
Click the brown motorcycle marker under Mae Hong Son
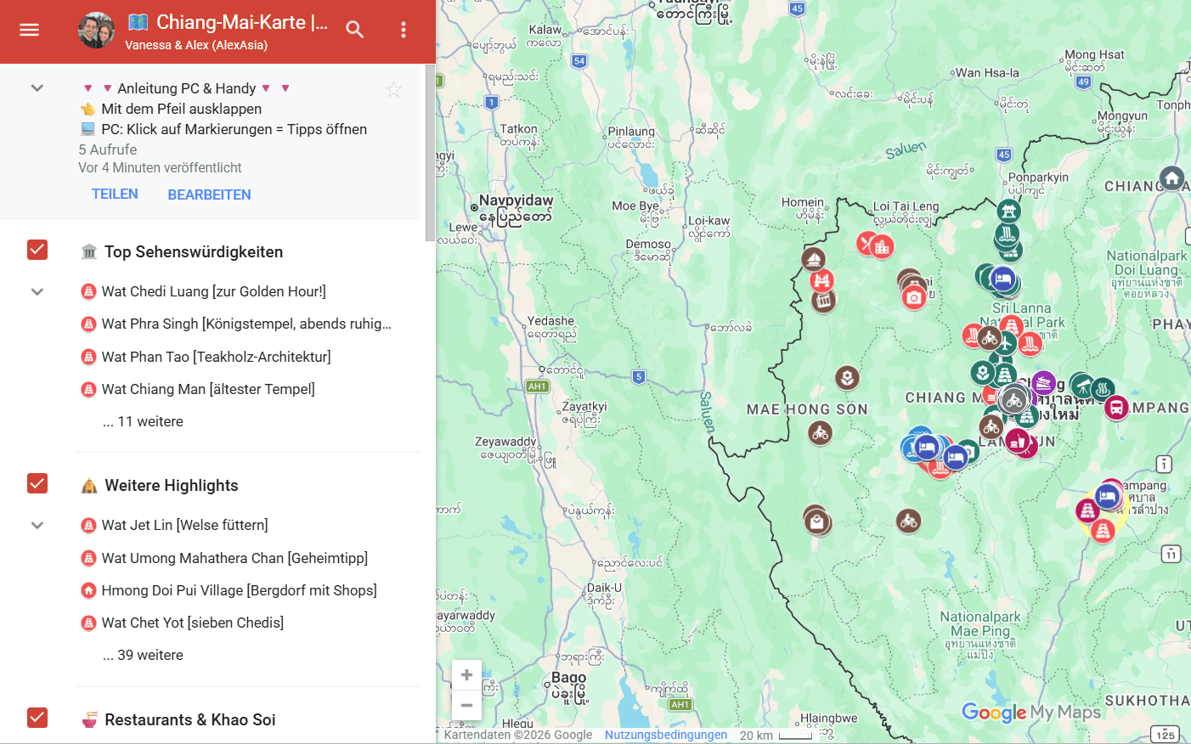820,433
